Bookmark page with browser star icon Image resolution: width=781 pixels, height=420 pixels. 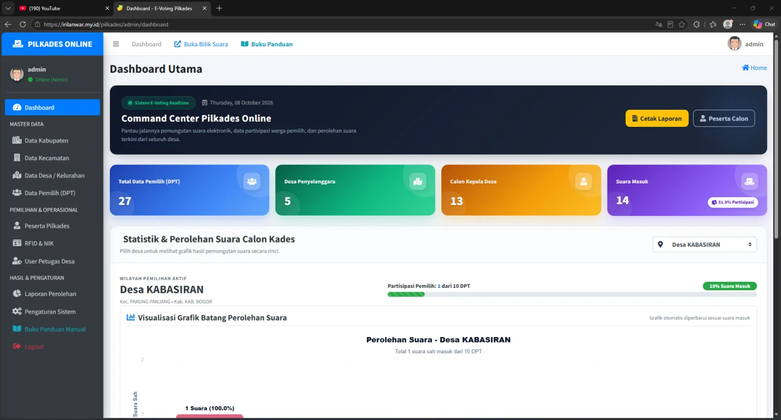click(x=682, y=24)
